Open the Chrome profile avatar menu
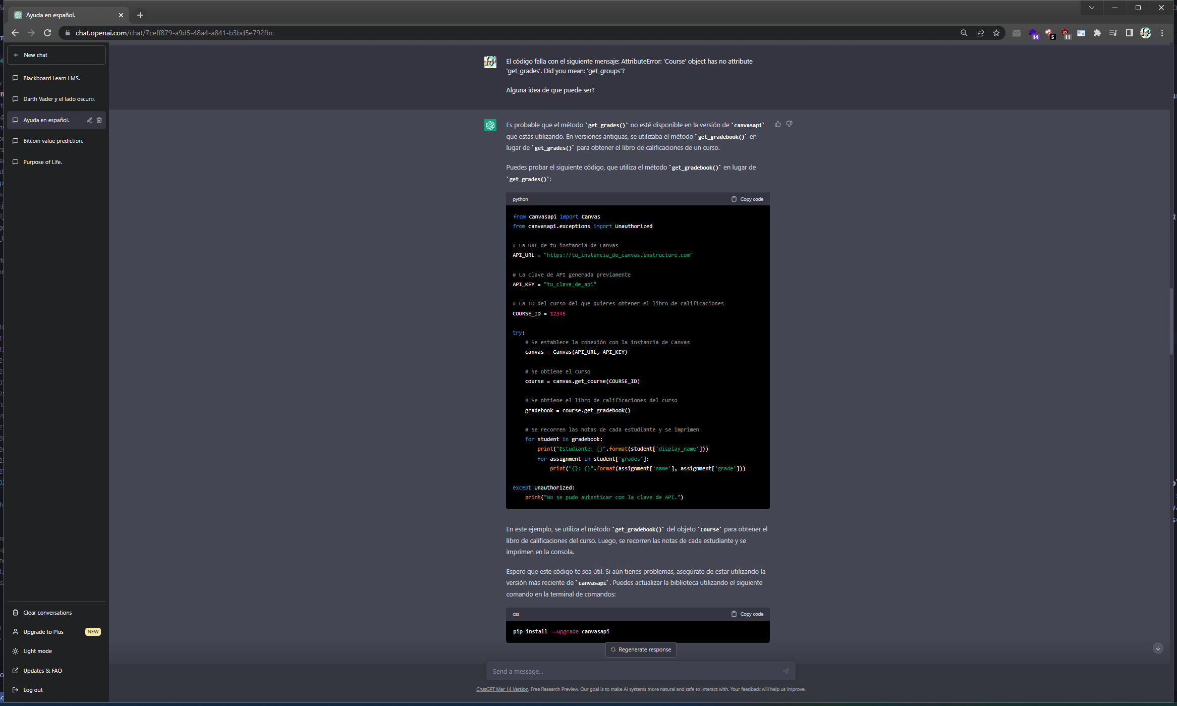This screenshot has width=1177, height=706. [x=1146, y=33]
